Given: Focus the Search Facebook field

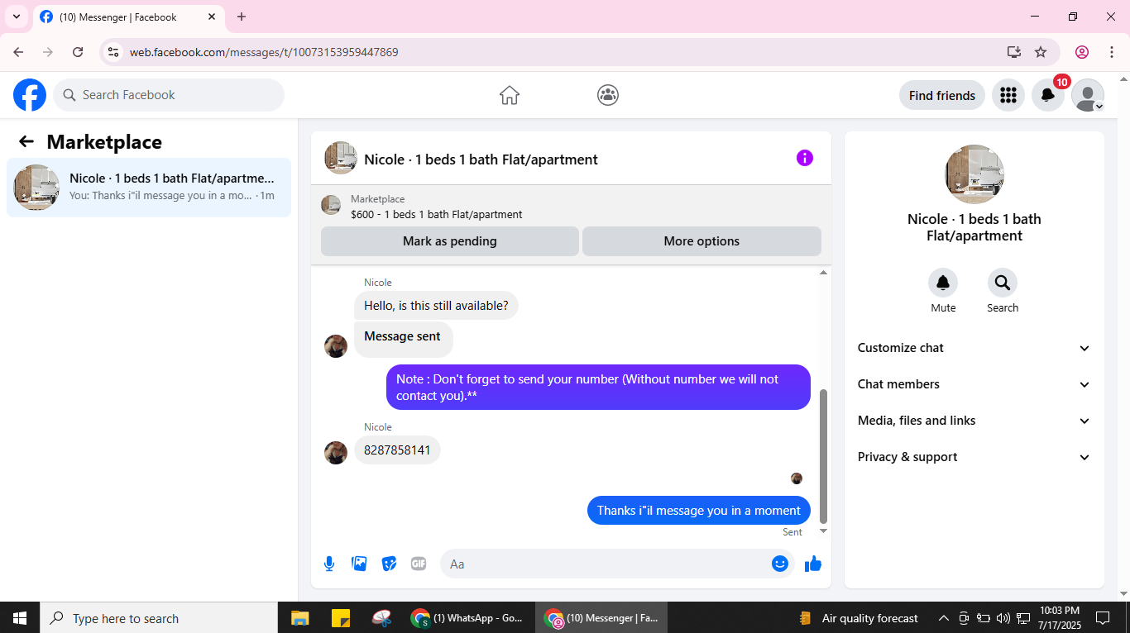Looking at the screenshot, I should pyautogui.click(x=169, y=95).
